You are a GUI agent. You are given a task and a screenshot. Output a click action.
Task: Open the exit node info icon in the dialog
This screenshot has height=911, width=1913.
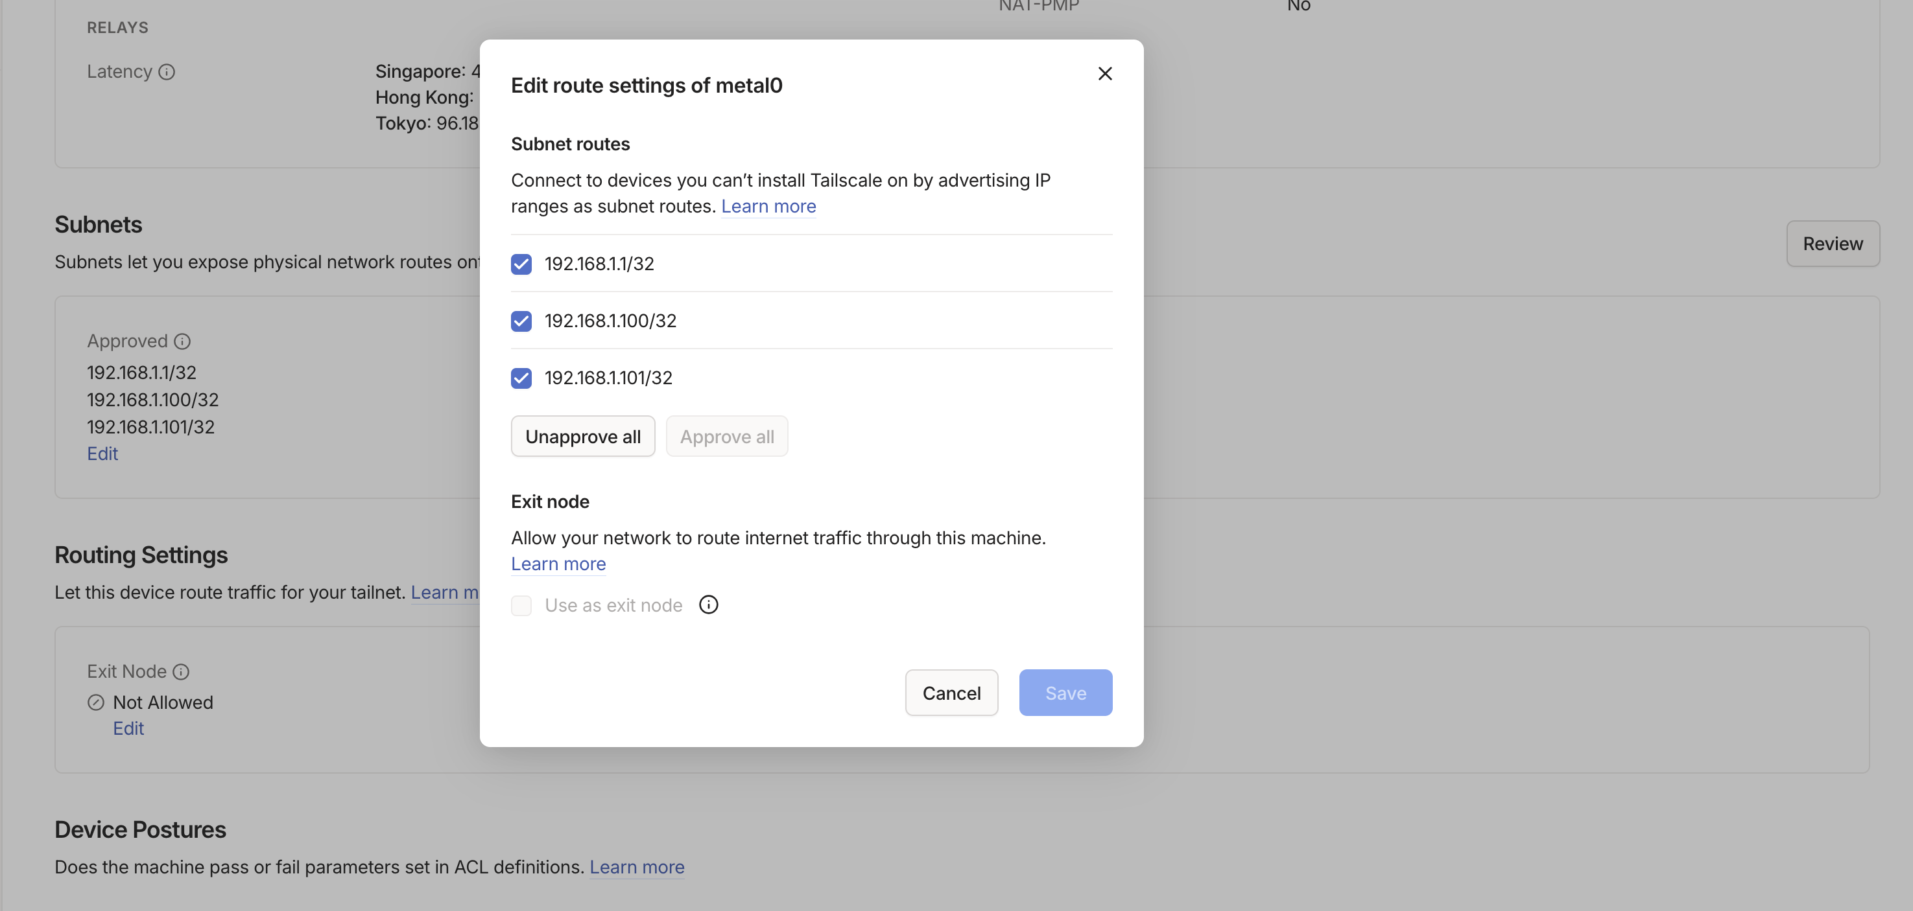(x=709, y=605)
